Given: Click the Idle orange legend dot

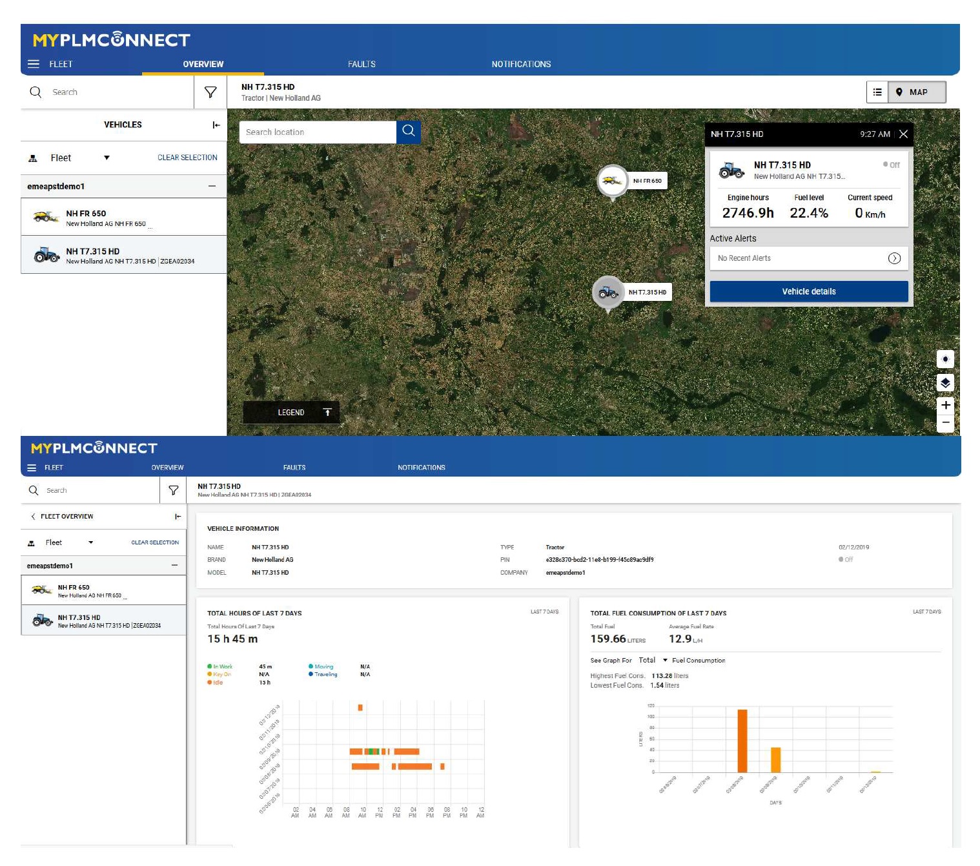Looking at the screenshot, I should click(210, 682).
